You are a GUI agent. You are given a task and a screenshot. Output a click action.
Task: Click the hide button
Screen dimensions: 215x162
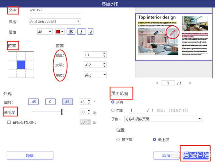(30, 155)
